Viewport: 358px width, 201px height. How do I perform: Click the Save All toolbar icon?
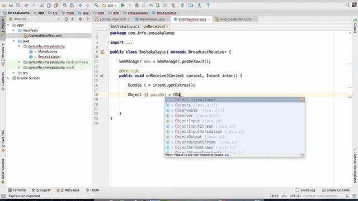tap(11, 5)
